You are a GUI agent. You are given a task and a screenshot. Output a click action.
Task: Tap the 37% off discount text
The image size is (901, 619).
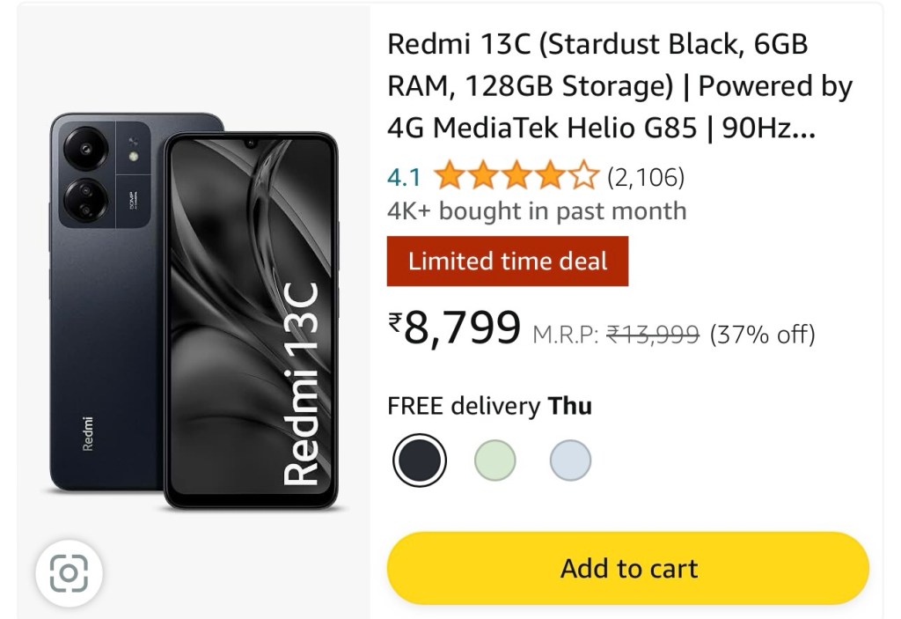762,335
